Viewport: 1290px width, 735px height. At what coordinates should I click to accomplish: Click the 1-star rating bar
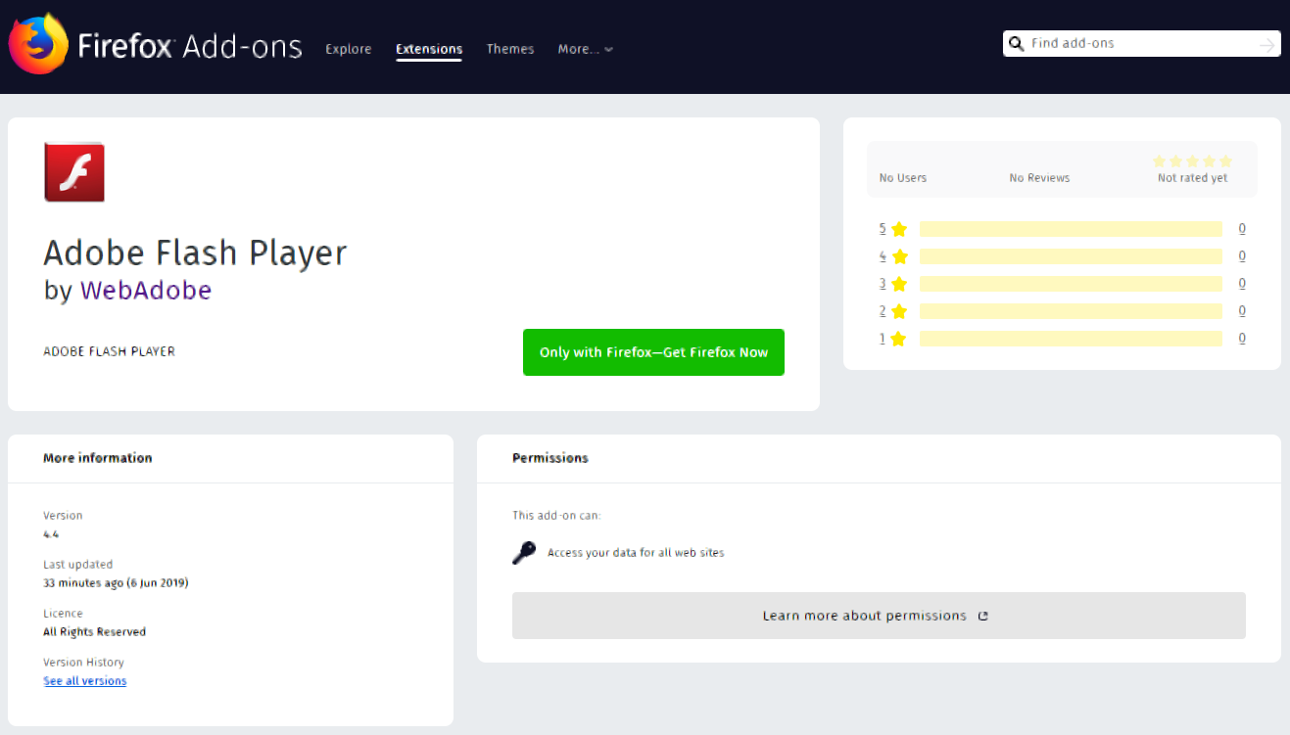point(1071,339)
